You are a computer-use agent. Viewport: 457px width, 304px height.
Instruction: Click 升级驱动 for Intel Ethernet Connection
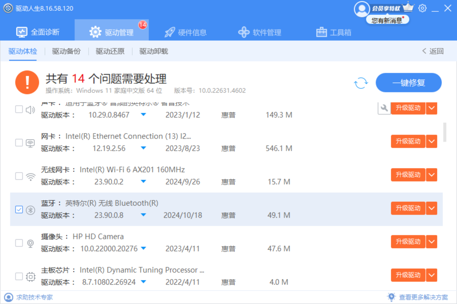[x=408, y=141]
